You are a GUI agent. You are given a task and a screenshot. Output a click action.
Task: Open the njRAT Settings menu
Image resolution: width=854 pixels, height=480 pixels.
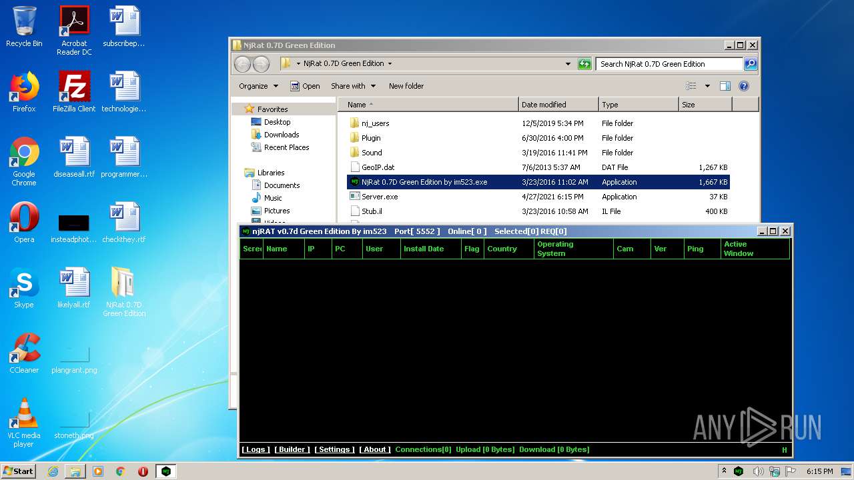(334, 450)
